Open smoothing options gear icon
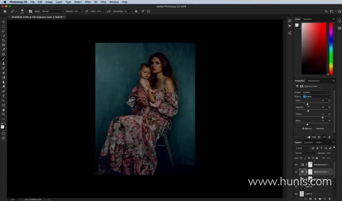Image resolution: width=342 pixels, height=201 pixels. (x=136, y=11)
